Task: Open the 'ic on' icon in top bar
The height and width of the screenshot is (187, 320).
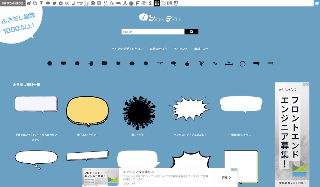Action: click(106, 3)
